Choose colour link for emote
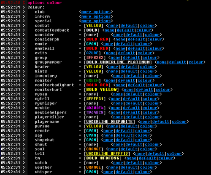The image size is (211, 175). [143, 44]
